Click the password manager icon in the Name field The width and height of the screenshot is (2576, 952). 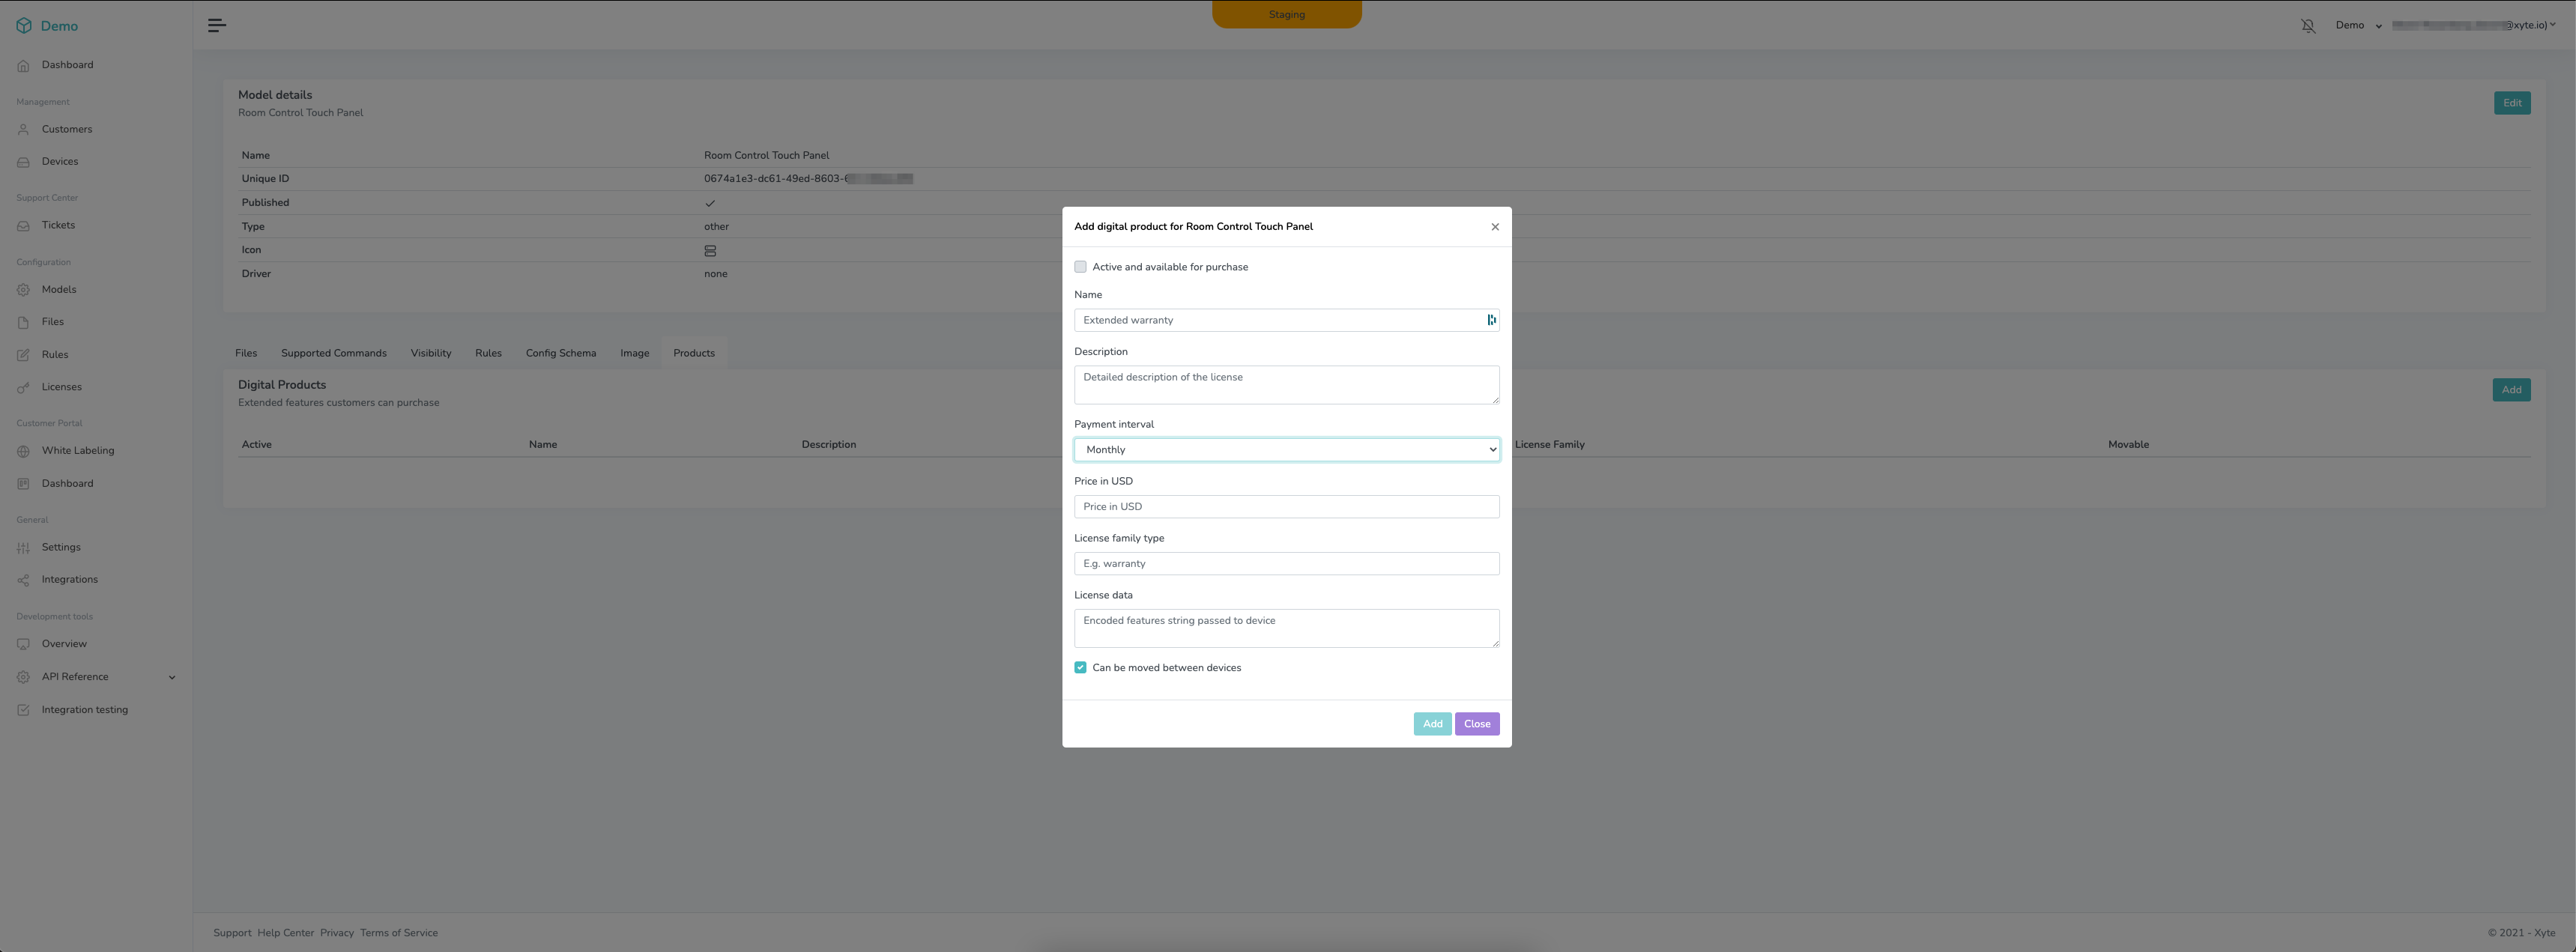pos(1491,320)
